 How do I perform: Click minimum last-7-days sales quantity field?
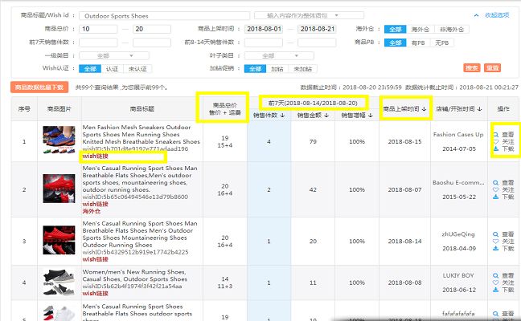coord(98,43)
